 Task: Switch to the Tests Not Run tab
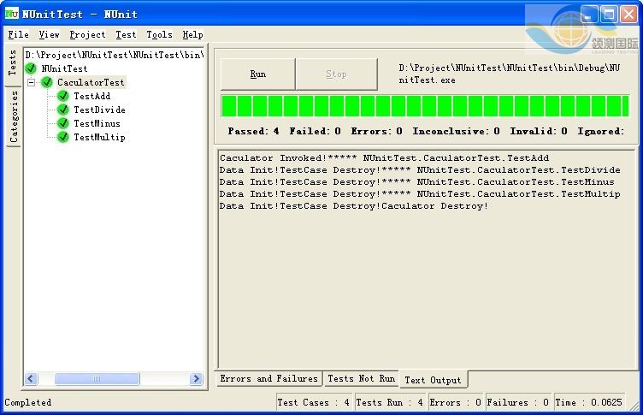click(361, 378)
